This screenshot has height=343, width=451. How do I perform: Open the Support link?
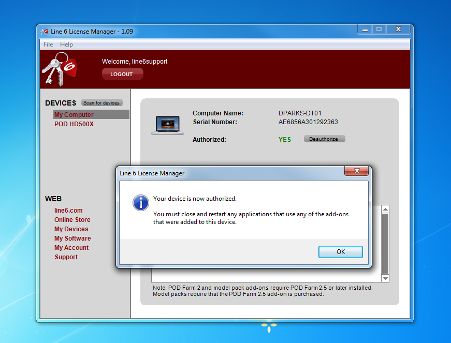(x=66, y=257)
